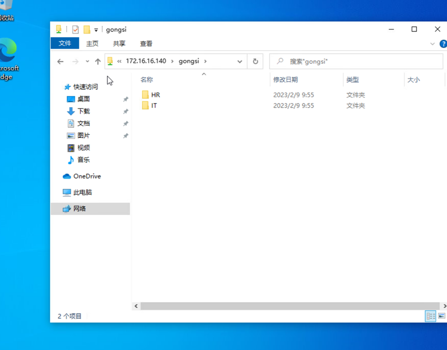The width and height of the screenshot is (447, 350).
Task: Click the pin icon beside 图片
Action: pos(126,136)
